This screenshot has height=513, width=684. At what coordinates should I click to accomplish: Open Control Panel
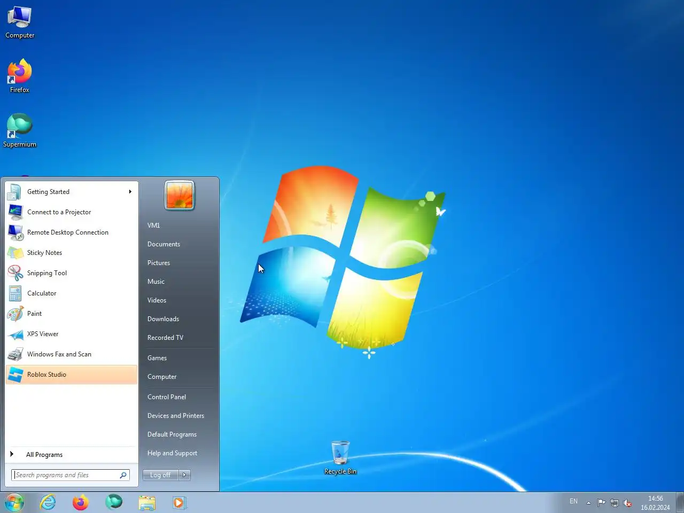tap(167, 397)
